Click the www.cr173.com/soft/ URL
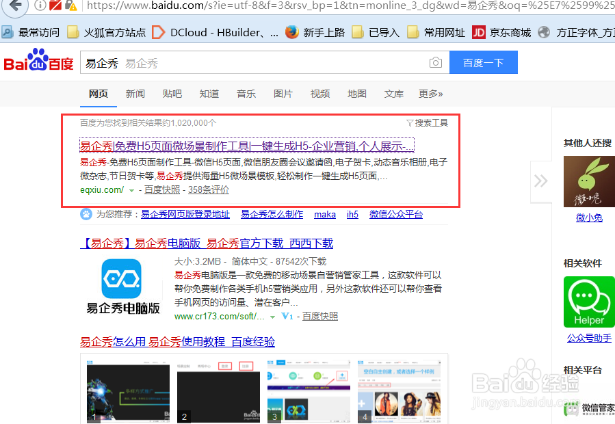Screen dimensions: 615x424 click(219, 316)
